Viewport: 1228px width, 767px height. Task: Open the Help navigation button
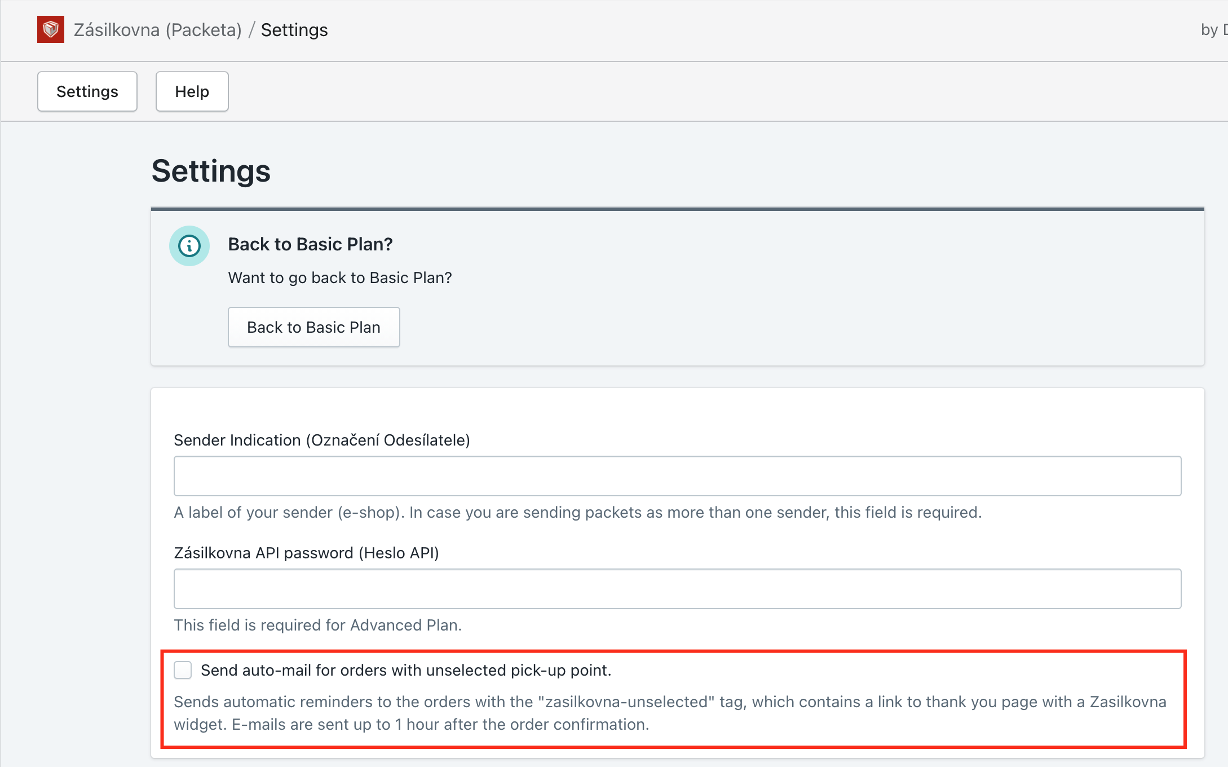(x=192, y=91)
